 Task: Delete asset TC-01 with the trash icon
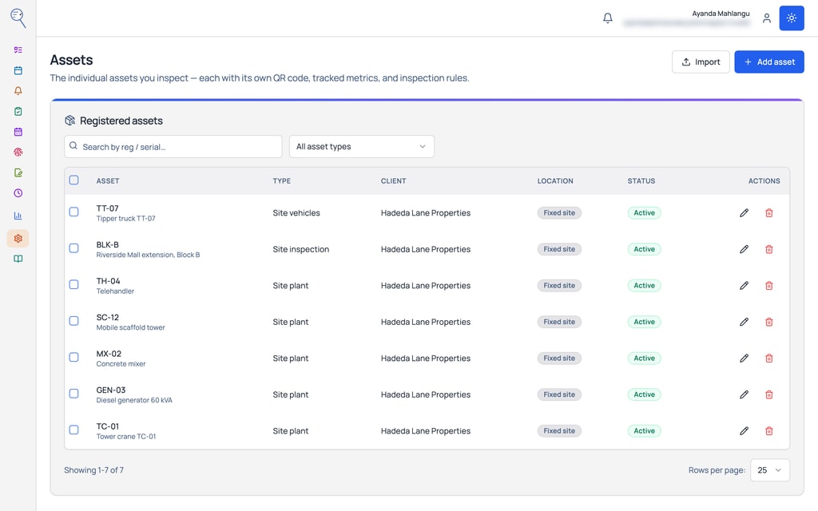point(769,430)
